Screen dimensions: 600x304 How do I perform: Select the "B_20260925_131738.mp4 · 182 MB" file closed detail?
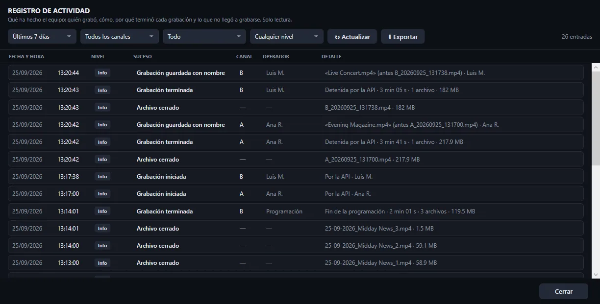[370, 108]
